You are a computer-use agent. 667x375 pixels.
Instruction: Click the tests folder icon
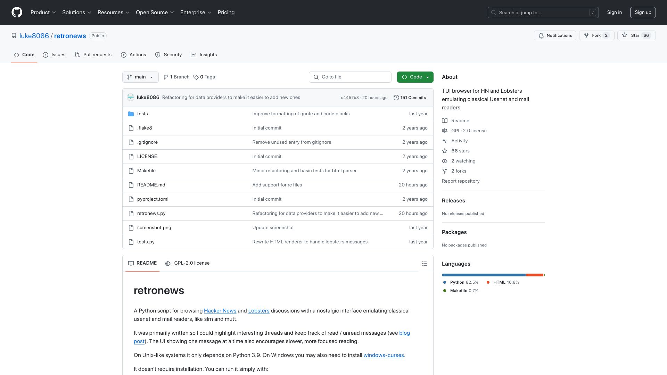(131, 114)
